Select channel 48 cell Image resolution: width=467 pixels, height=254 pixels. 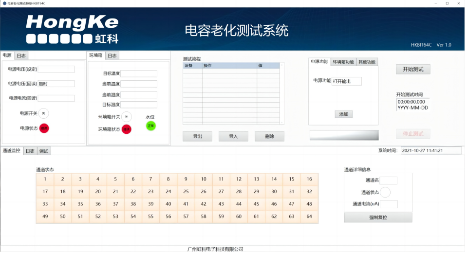pyautogui.click(x=309, y=204)
